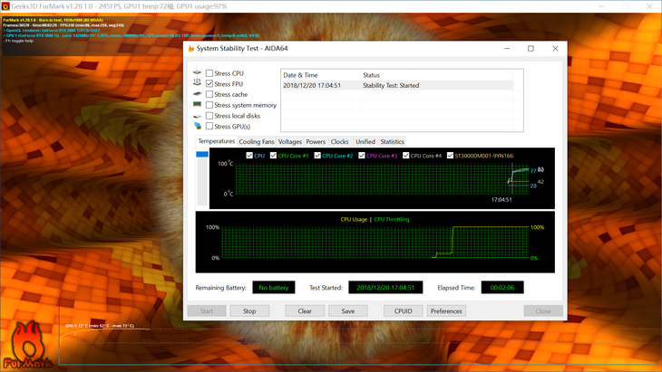662x372 pixels.
Task: Open the Clocks tab
Action: pyautogui.click(x=340, y=141)
